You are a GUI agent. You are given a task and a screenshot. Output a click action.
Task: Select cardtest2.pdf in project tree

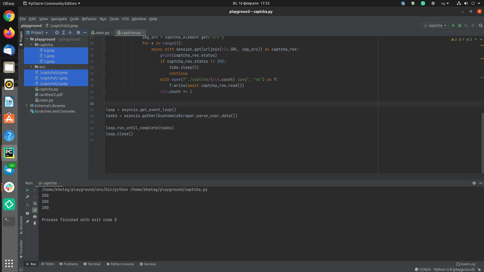(x=51, y=95)
